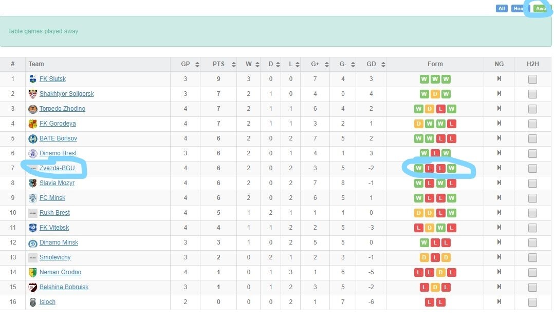Click next game icon for Dinamo Brest
The image size is (554, 324).
tap(498, 153)
